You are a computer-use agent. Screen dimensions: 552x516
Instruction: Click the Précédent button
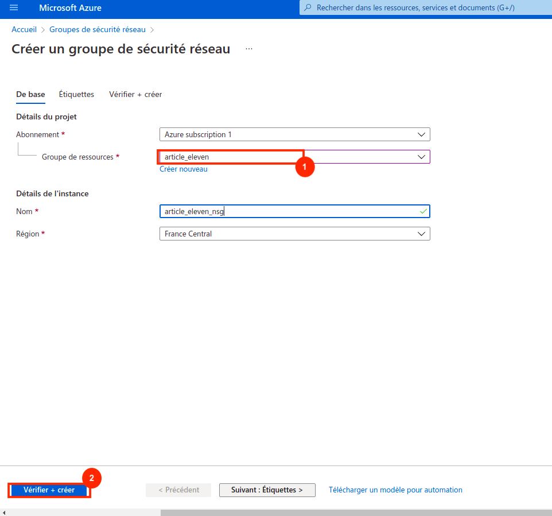coord(178,490)
